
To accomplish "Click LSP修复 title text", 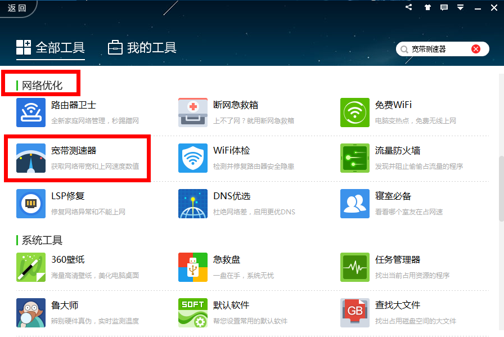I will pyautogui.click(x=68, y=196).
